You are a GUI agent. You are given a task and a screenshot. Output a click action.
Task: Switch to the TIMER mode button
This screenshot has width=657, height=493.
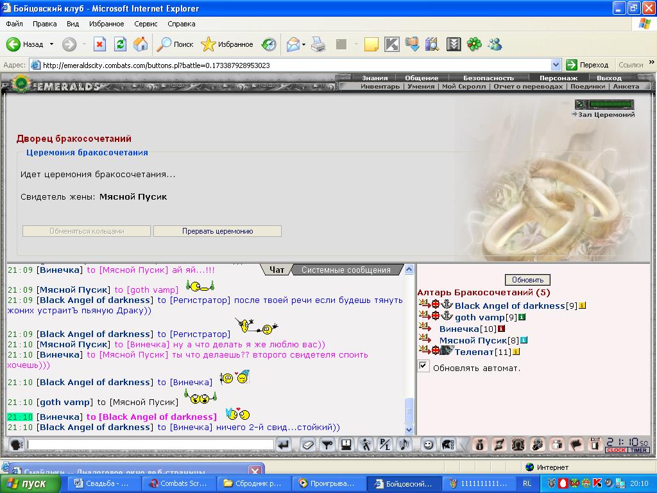638,450
